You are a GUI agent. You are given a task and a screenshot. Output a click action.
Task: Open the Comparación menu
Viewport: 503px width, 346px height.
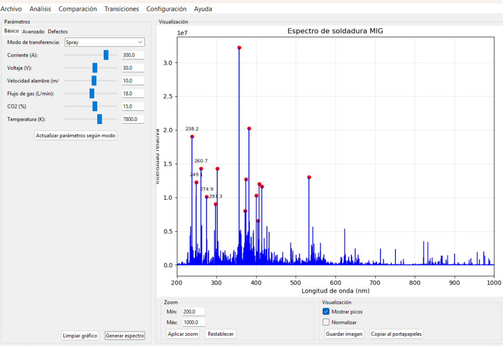(x=78, y=9)
